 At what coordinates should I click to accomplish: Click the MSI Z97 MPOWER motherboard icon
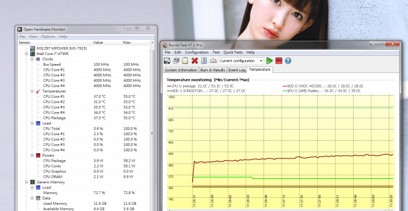[x=32, y=48]
